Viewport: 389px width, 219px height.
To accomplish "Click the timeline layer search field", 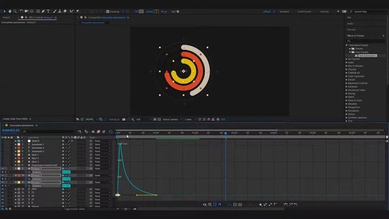I will (x=48, y=131).
